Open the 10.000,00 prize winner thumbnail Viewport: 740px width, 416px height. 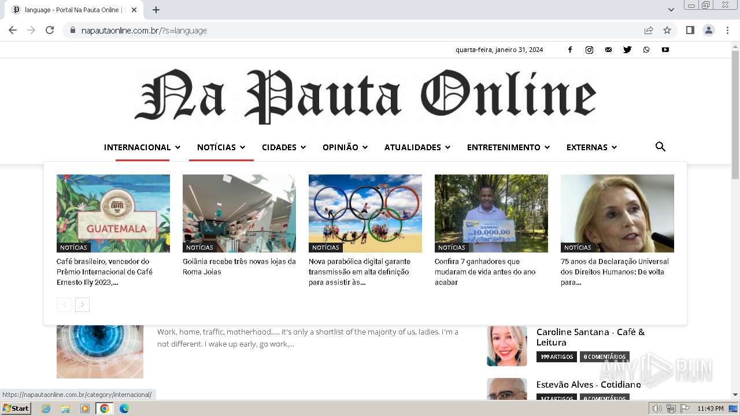click(x=491, y=213)
